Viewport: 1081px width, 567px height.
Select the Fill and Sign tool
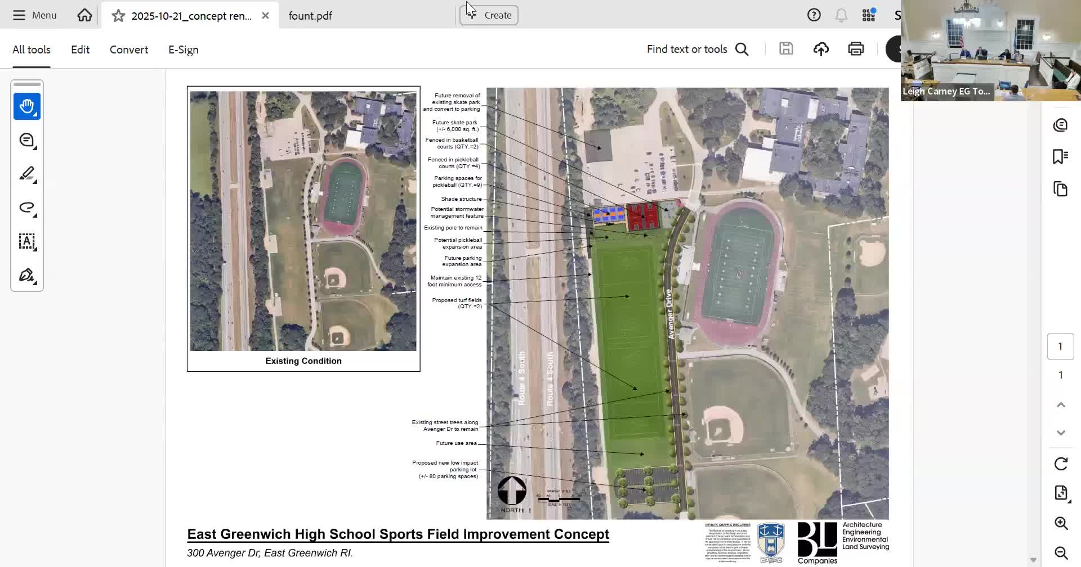click(x=27, y=276)
